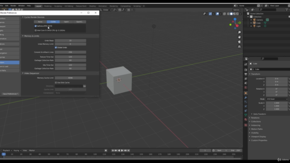Toggle X-ray display icon in viewport header

224,14
